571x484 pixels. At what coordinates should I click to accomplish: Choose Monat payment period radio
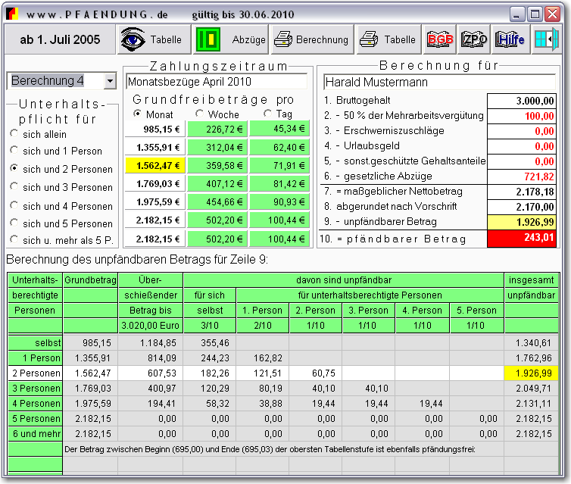point(137,114)
